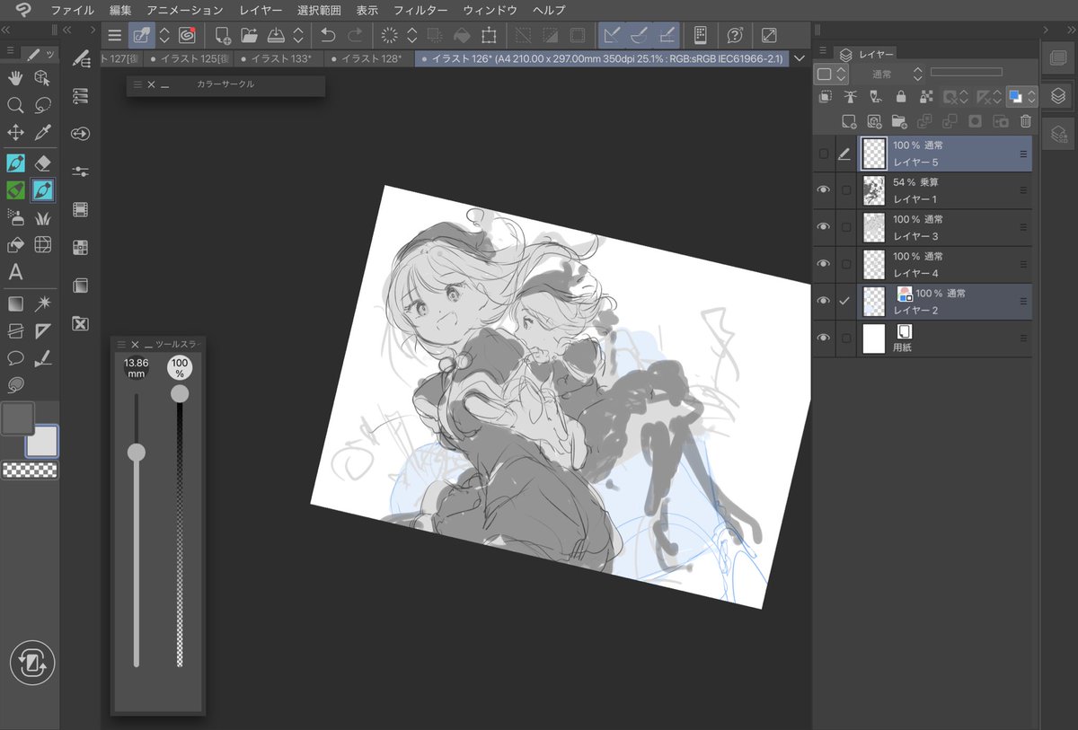Open the palette color rectangle dropdown in Layer panel
The height and width of the screenshot is (730, 1078).
coord(832,74)
